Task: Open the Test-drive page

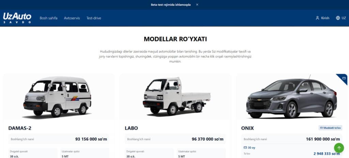Action: pyautogui.click(x=94, y=18)
